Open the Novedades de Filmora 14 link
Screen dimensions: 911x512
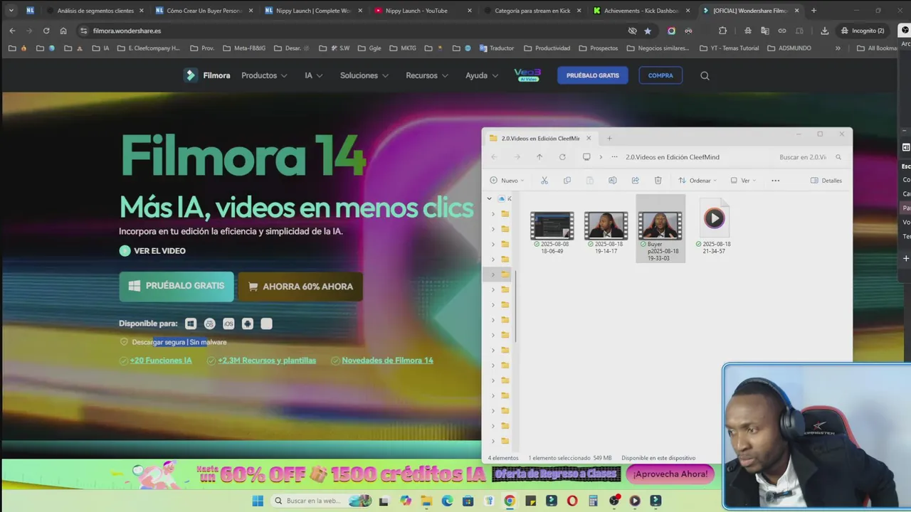(387, 361)
